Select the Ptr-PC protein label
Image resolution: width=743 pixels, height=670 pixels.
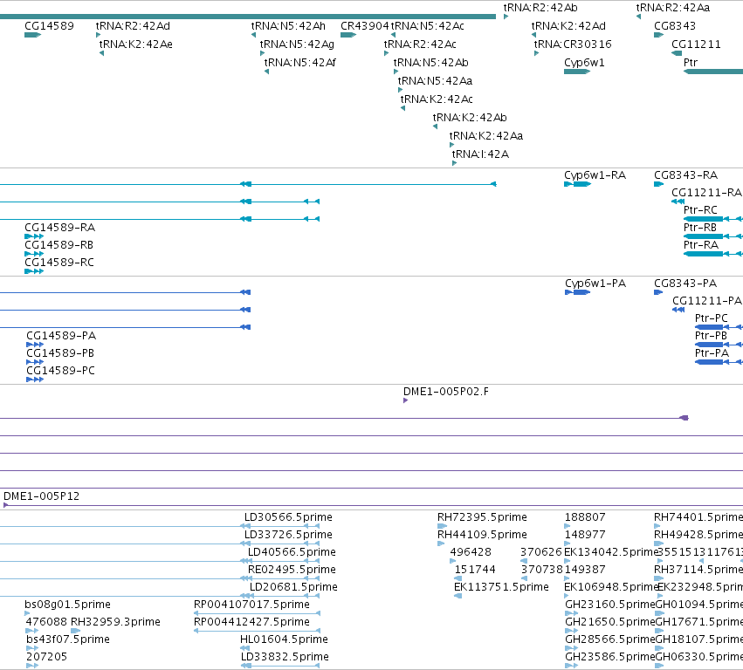pyautogui.click(x=712, y=318)
